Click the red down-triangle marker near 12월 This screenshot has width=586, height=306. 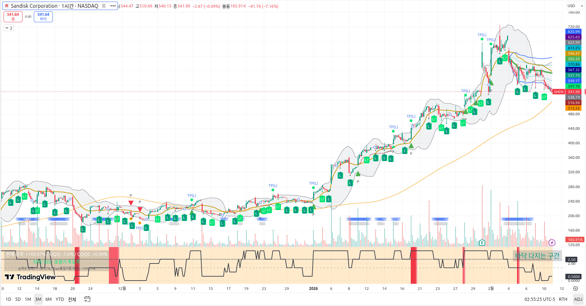point(131,203)
